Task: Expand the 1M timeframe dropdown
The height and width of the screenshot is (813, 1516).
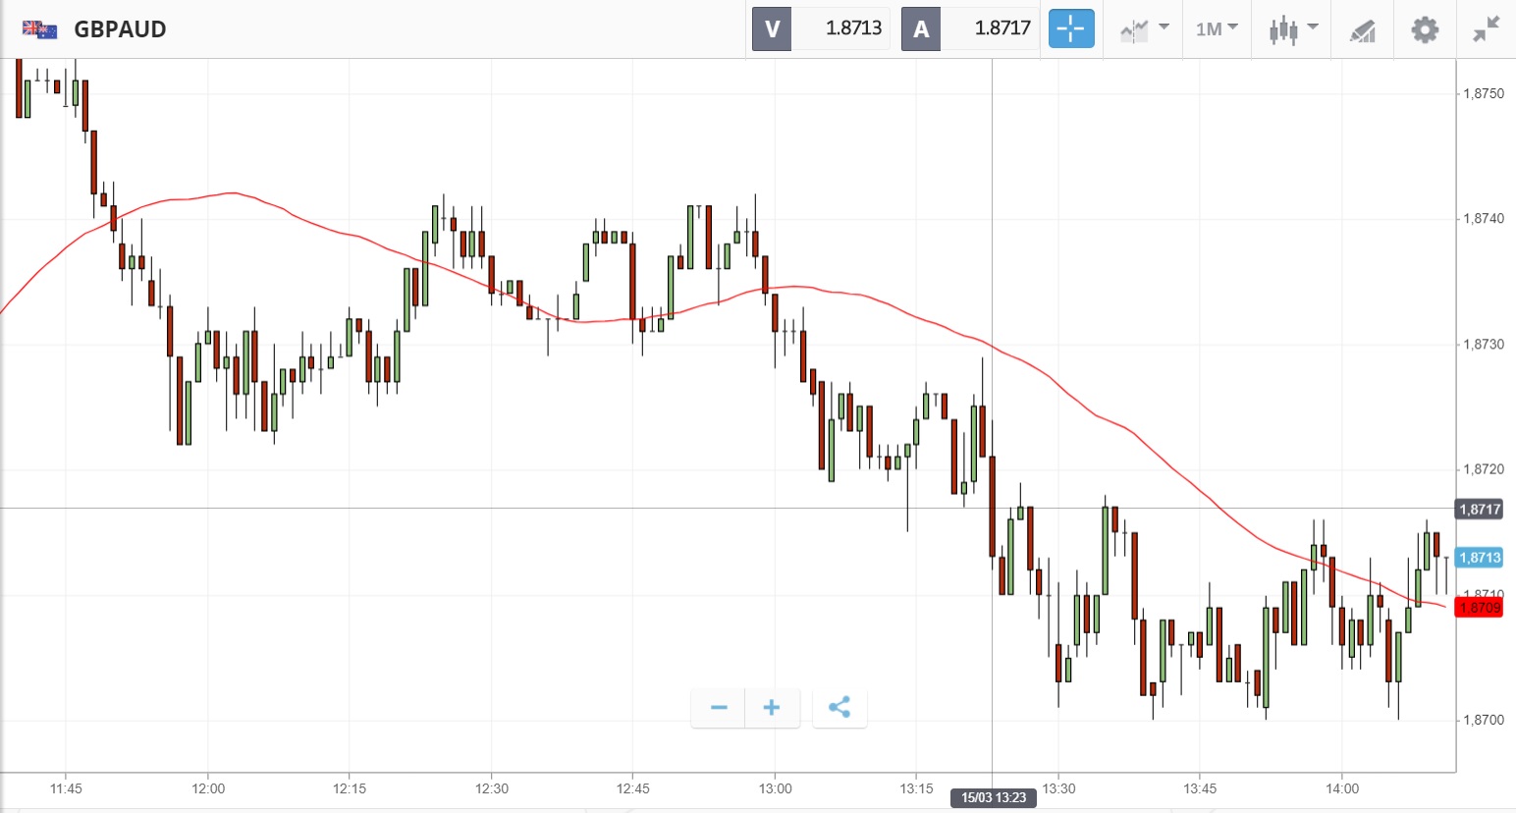Action: tap(1217, 28)
